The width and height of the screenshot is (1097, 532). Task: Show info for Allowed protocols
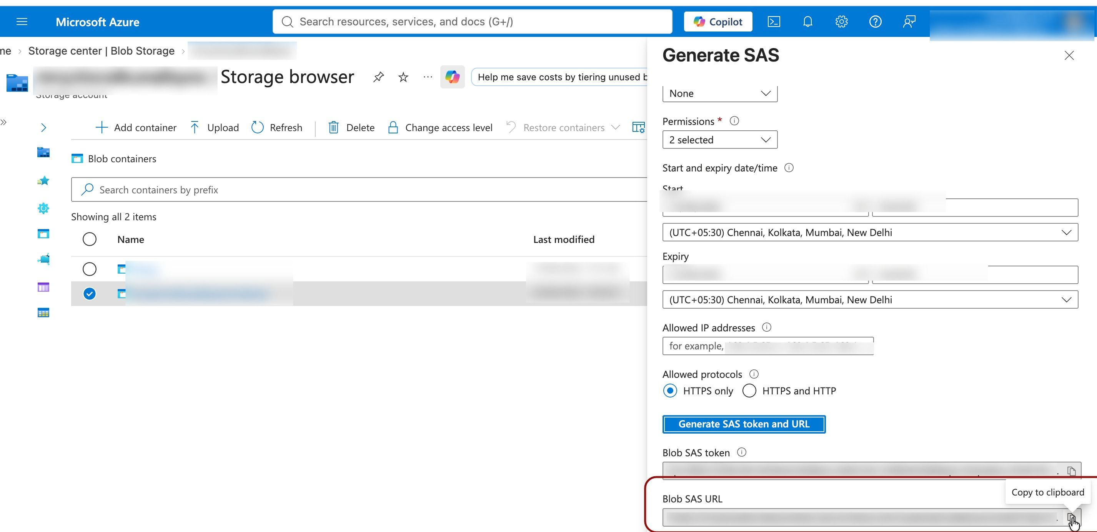[754, 374]
